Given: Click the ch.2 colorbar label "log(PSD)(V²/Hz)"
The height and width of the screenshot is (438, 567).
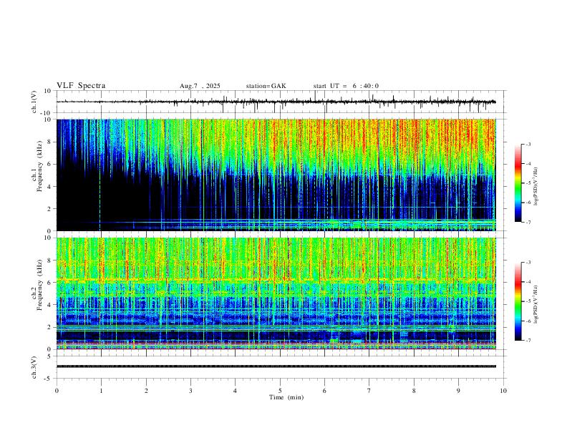Looking at the screenshot, I should click(x=536, y=305).
